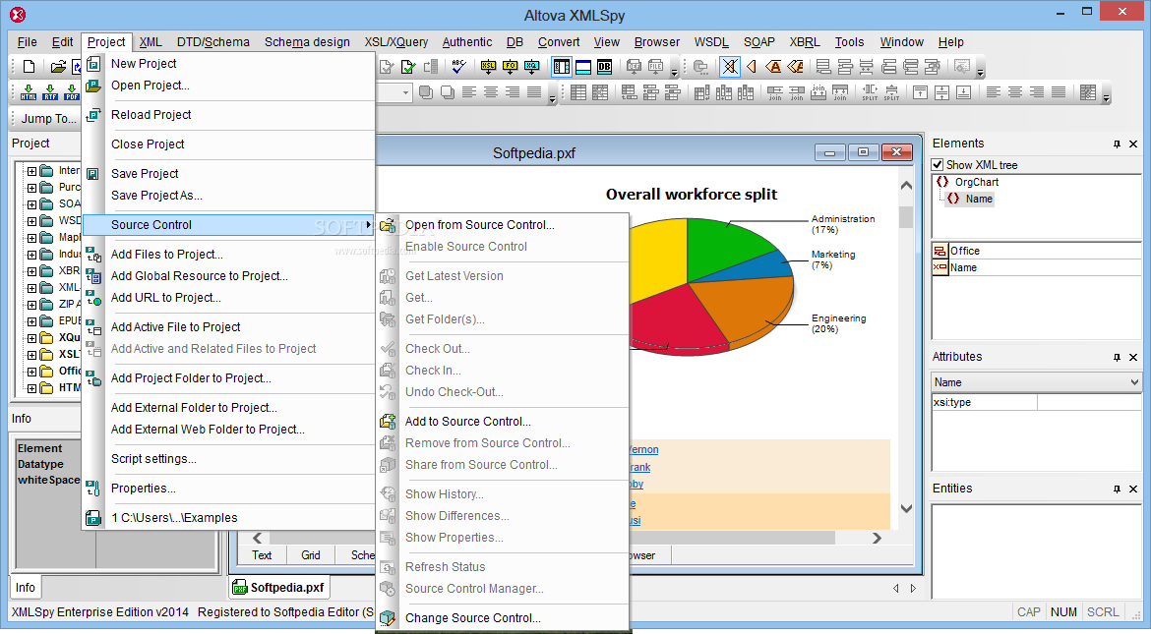Viewport: 1151px width, 634px height.
Task: Click the ABC spelling check icon
Action: [458, 67]
